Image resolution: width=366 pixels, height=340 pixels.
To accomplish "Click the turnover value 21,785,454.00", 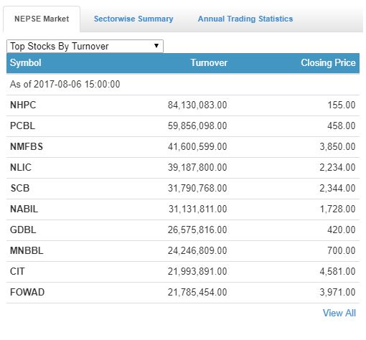I will point(197,292).
